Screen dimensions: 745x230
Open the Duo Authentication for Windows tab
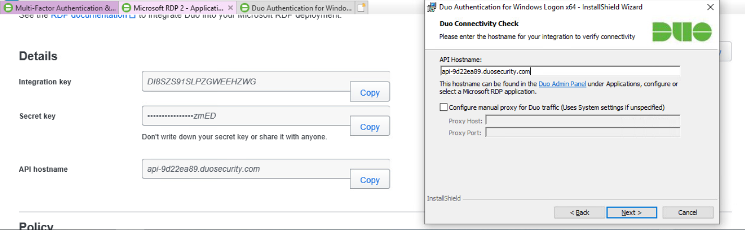coord(296,8)
